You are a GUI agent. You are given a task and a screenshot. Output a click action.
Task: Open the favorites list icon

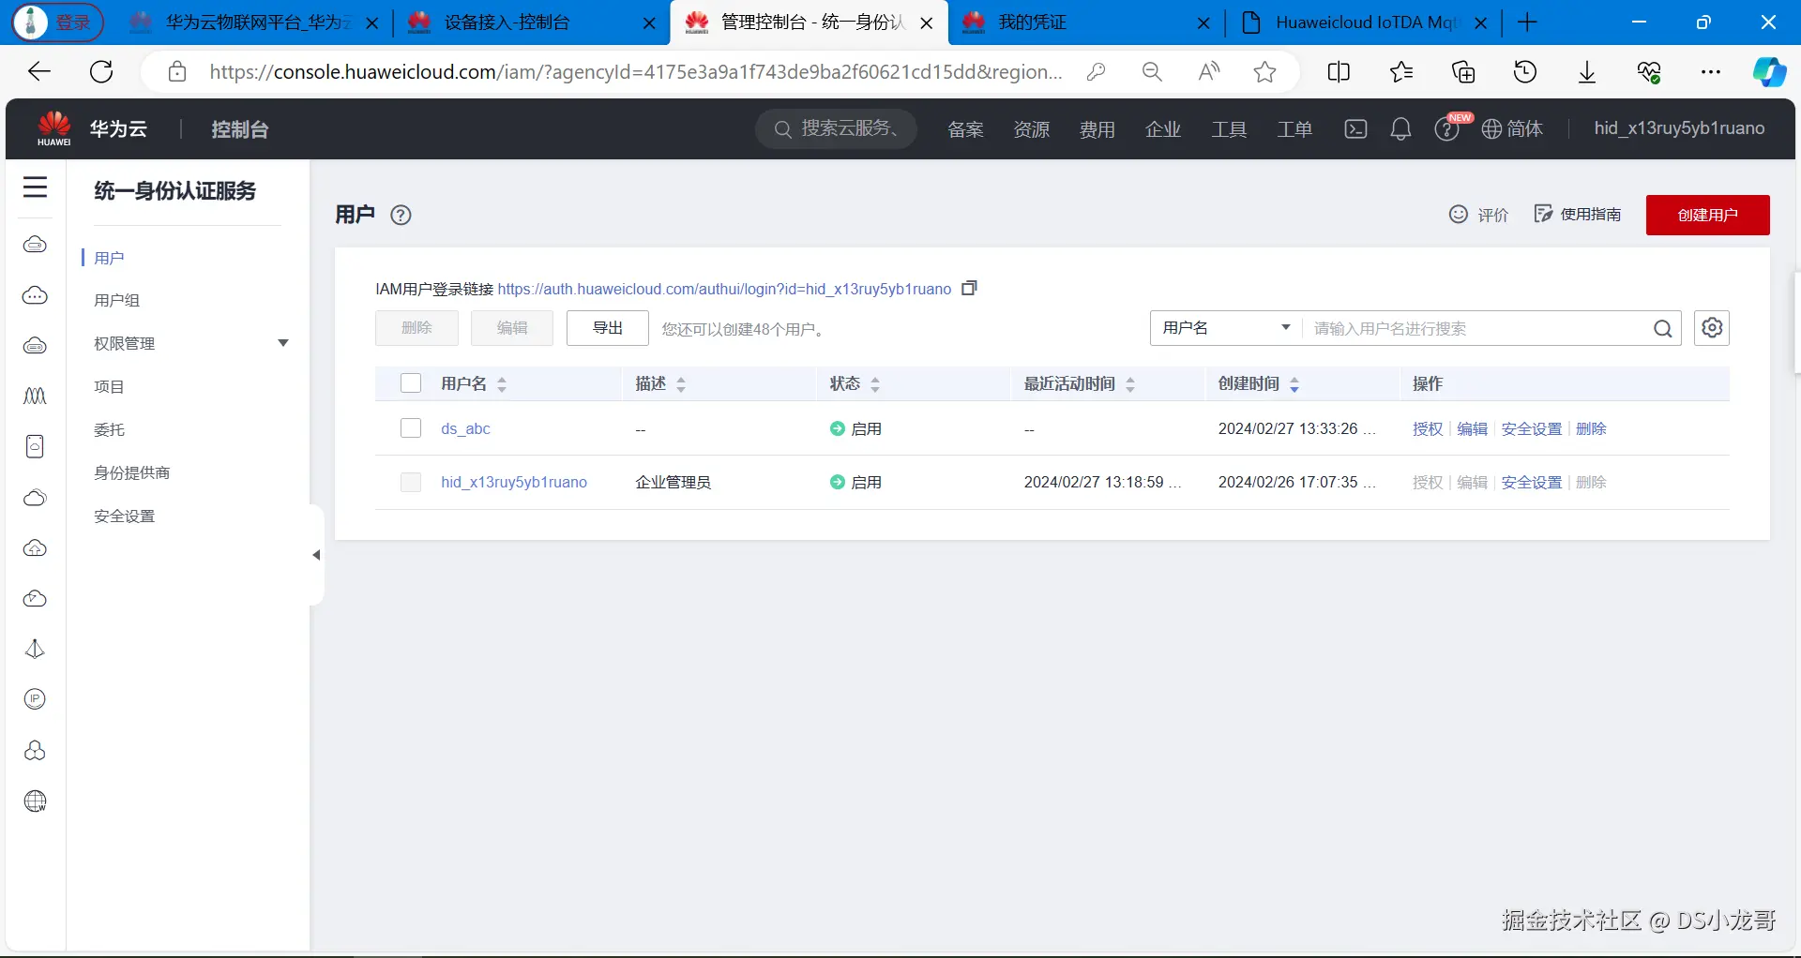1401,72
